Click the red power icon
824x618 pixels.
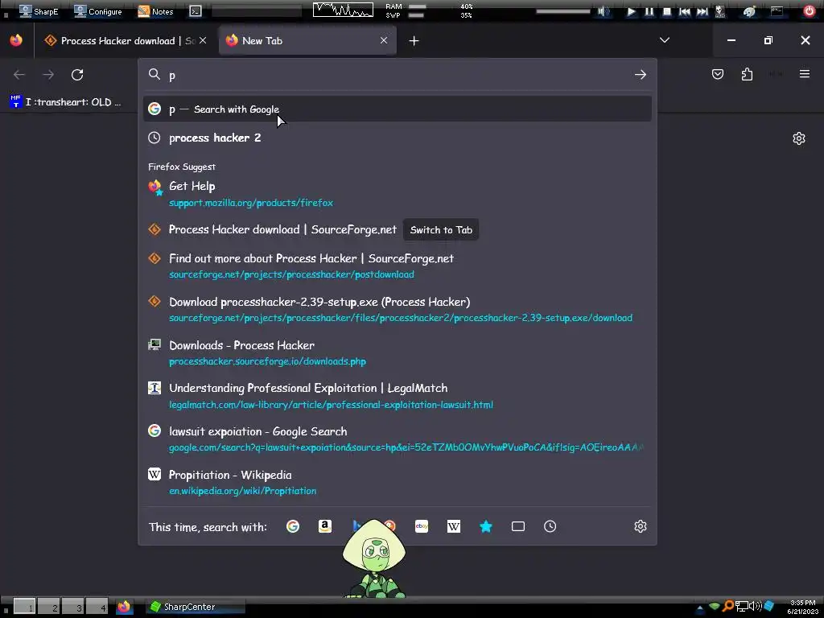pyautogui.click(x=810, y=11)
